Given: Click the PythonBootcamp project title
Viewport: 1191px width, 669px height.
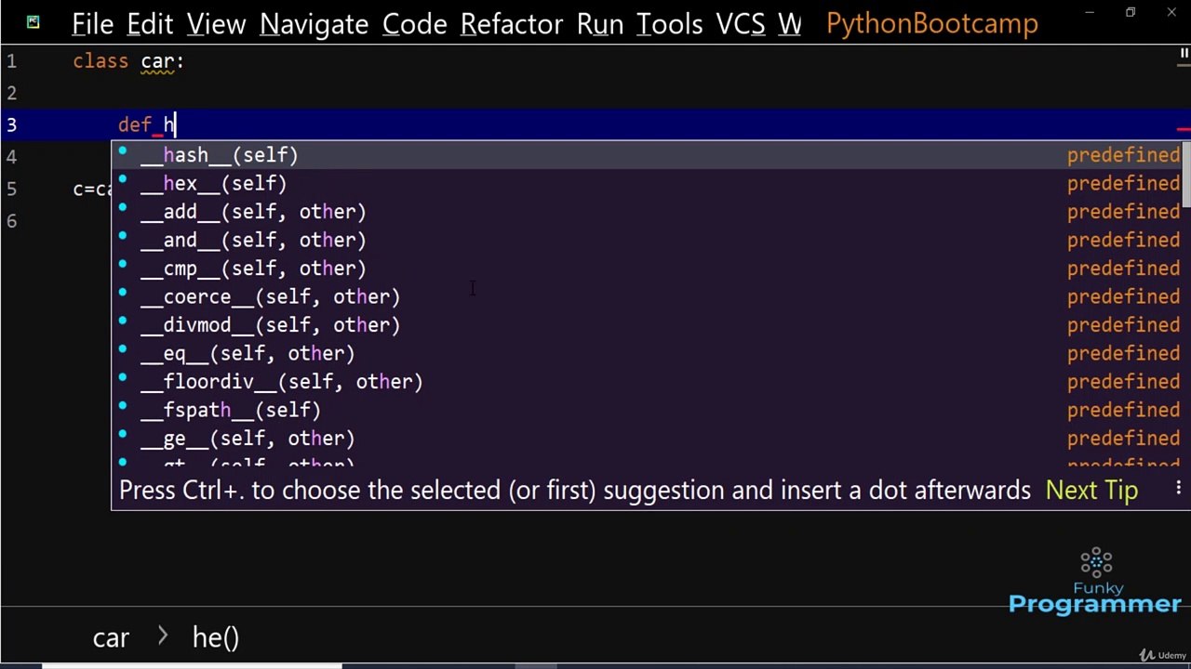Looking at the screenshot, I should pyautogui.click(x=931, y=23).
